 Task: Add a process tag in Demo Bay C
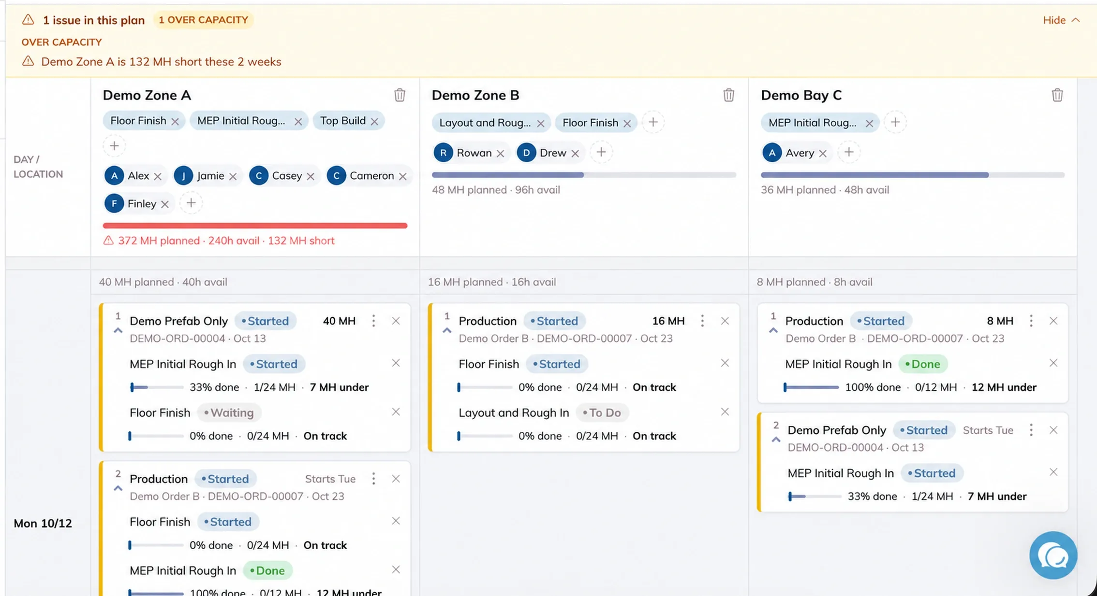click(x=895, y=122)
